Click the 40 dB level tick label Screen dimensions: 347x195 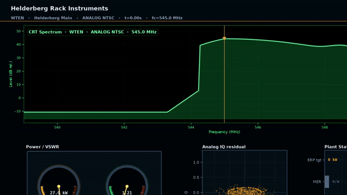point(18,44)
